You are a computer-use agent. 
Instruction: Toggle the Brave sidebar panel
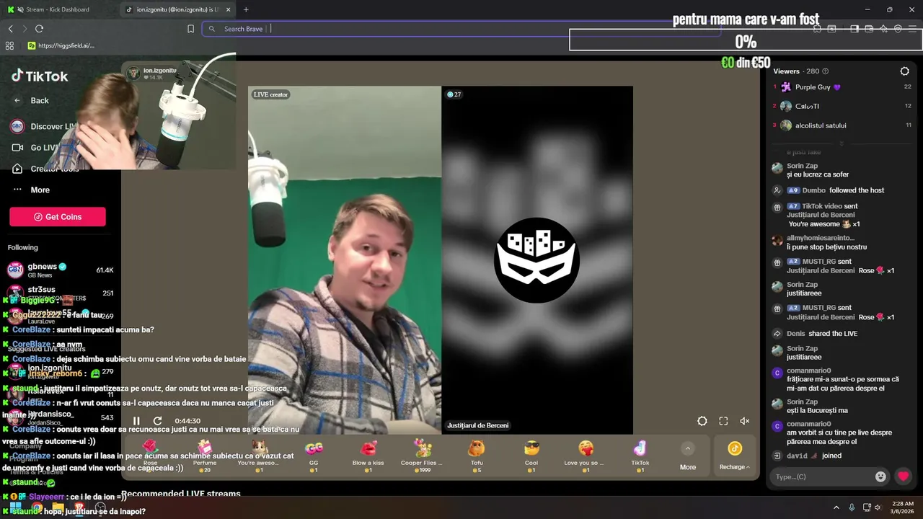pos(854,29)
